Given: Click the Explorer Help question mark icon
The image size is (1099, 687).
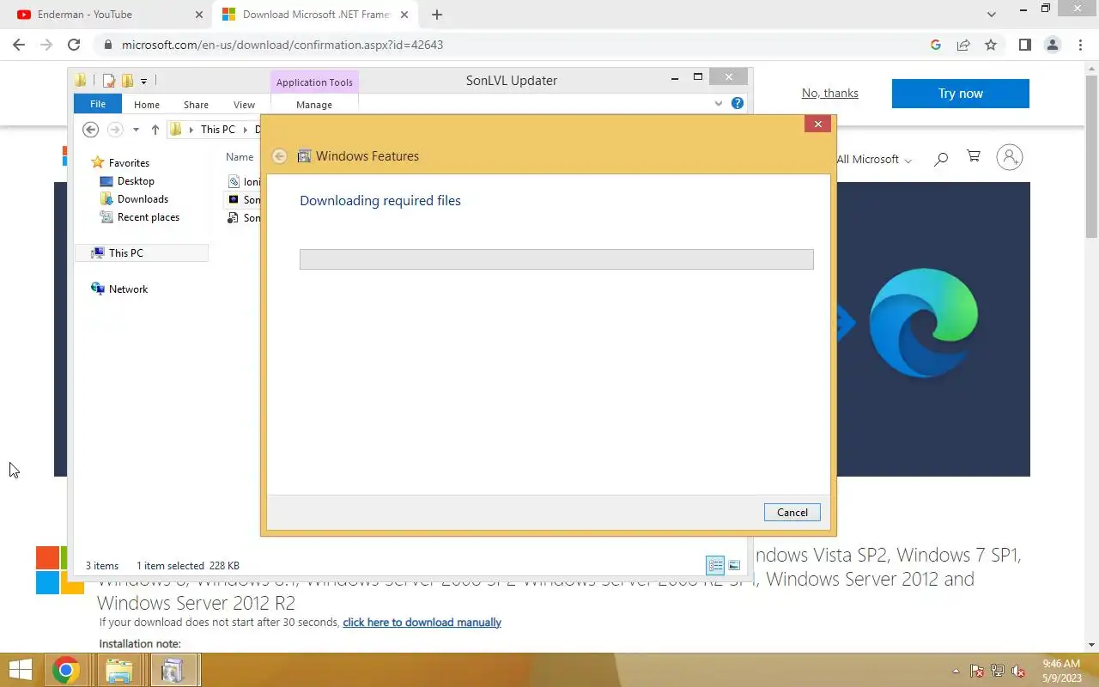Looking at the screenshot, I should point(737,104).
